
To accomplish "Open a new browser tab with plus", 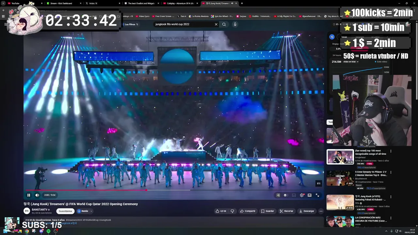I will (x=242, y=3).
